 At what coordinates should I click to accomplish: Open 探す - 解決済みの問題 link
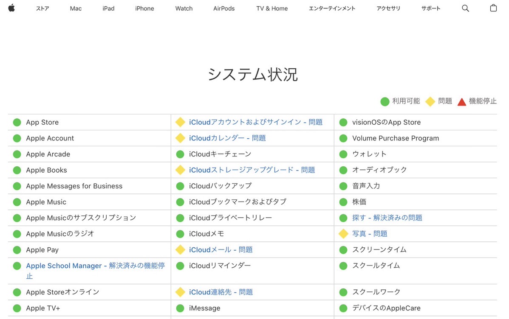(x=387, y=218)
